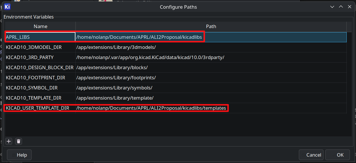Screen dimensions: 356x163
Task: Select the kicadlibs/templates path cell
Action: (x=211, y=108)
